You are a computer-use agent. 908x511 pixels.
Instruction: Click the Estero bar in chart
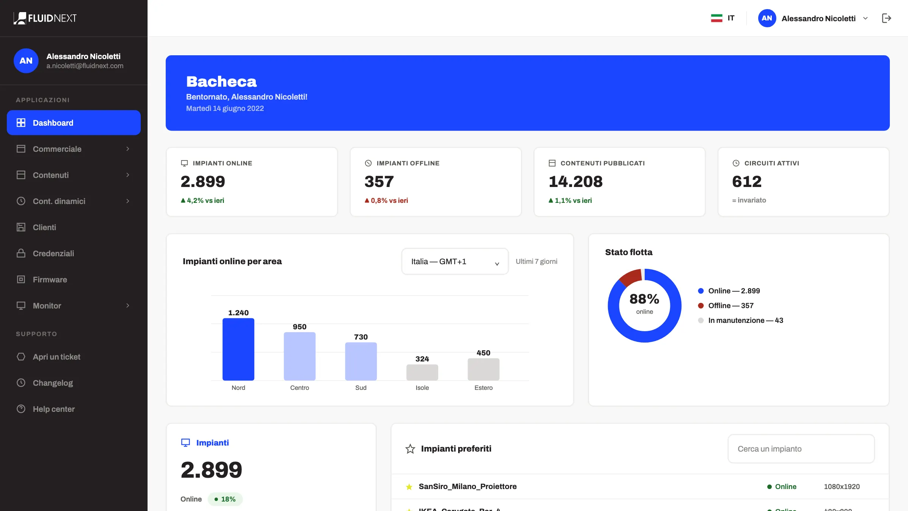coord(484,369)
